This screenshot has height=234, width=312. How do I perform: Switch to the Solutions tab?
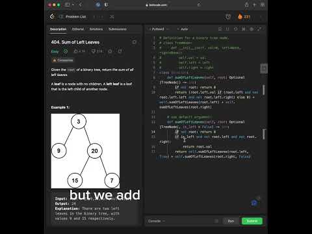(x=96, y=29)
